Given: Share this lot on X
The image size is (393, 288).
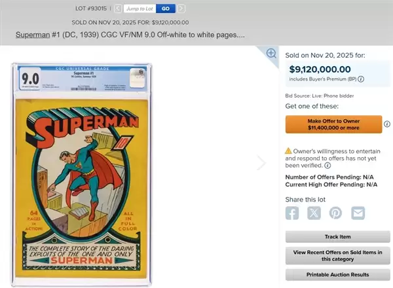Looking at the screenshot, I should click(314, 213).
